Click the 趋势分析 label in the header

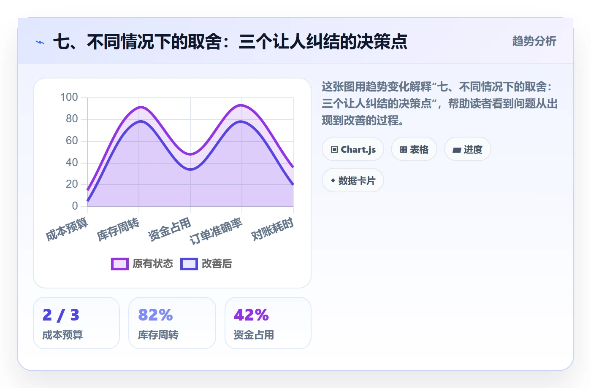point(534,41)
